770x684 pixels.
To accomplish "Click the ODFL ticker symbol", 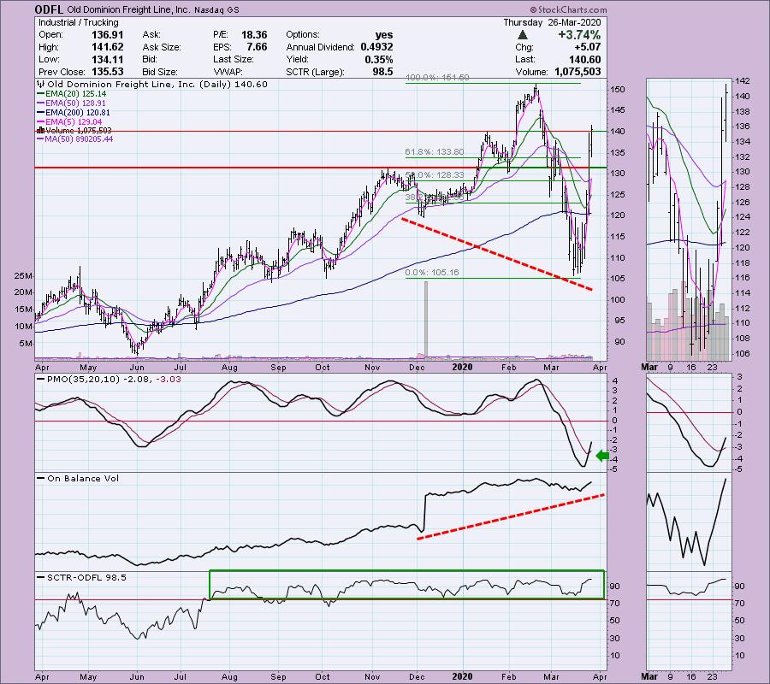I will 48,9.
